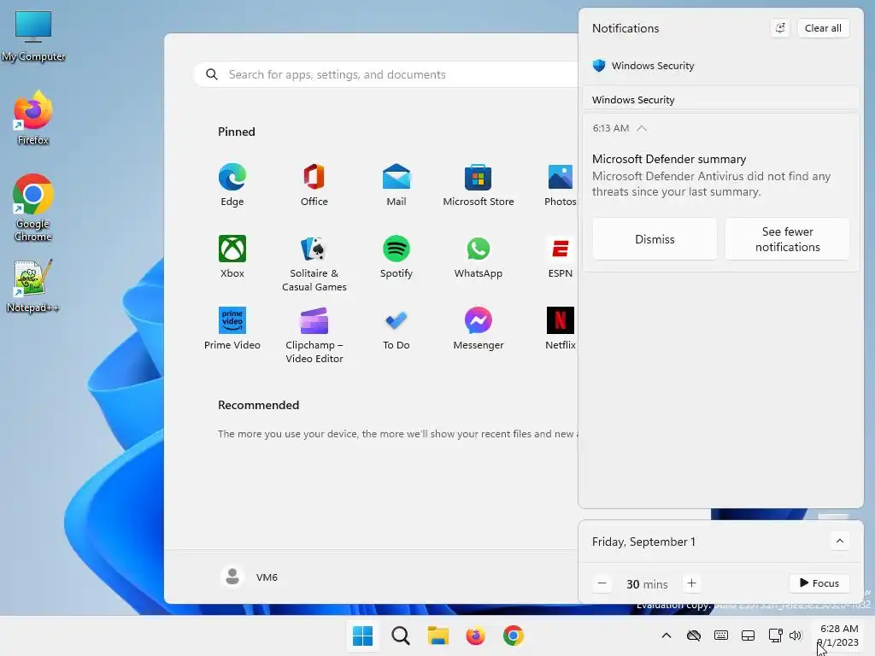The width and height of the screenshot is (875, 656).
Task: Click the cloud sync-off tray icon
Action: click(x=694, y=635)
